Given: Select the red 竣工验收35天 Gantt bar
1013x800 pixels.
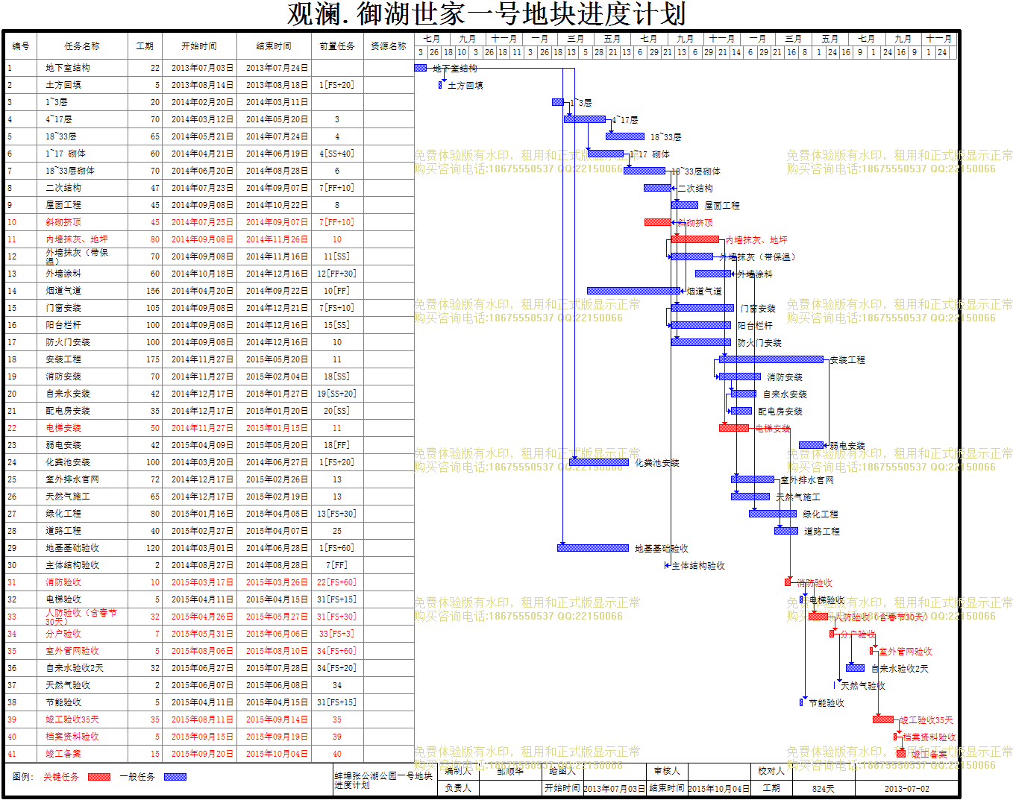Looking at the screenshot, I should coord(883,719).
